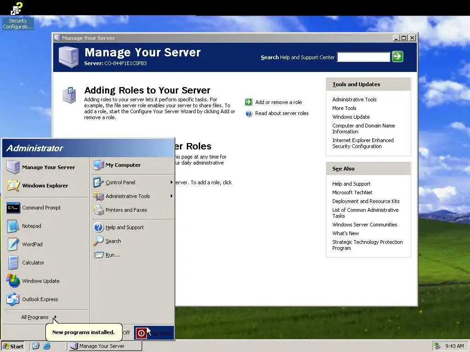Click the More Tools link
Screen dimensions: 470x352
(x=344, y=108)
